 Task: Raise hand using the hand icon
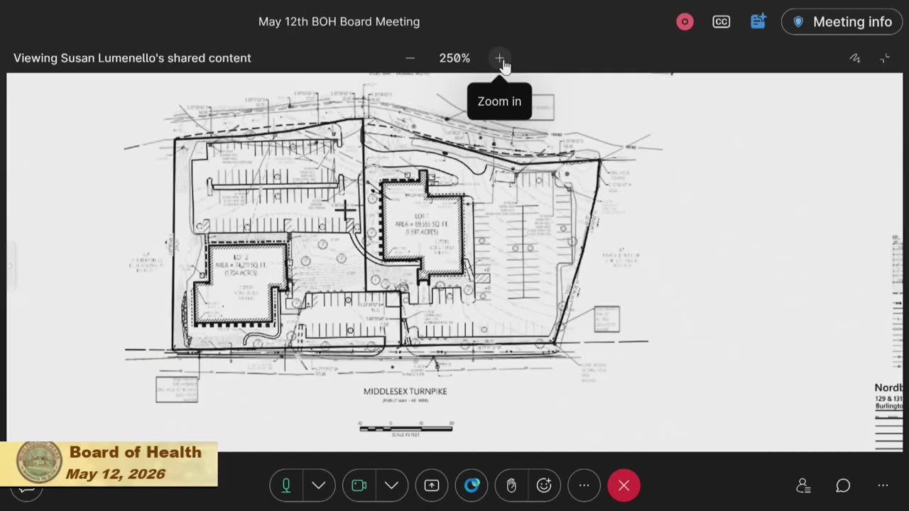(x=511, y=485)
